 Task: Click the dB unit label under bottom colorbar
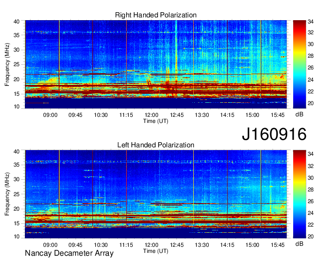pos(299,244)
